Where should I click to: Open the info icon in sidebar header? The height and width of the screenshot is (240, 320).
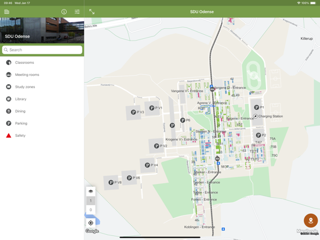64,12
